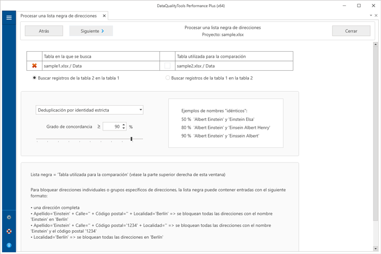381x254 pixels.
Task: Switch to 'Procesar una lista negra de direcciones' tab
Action: click(59, 16)
